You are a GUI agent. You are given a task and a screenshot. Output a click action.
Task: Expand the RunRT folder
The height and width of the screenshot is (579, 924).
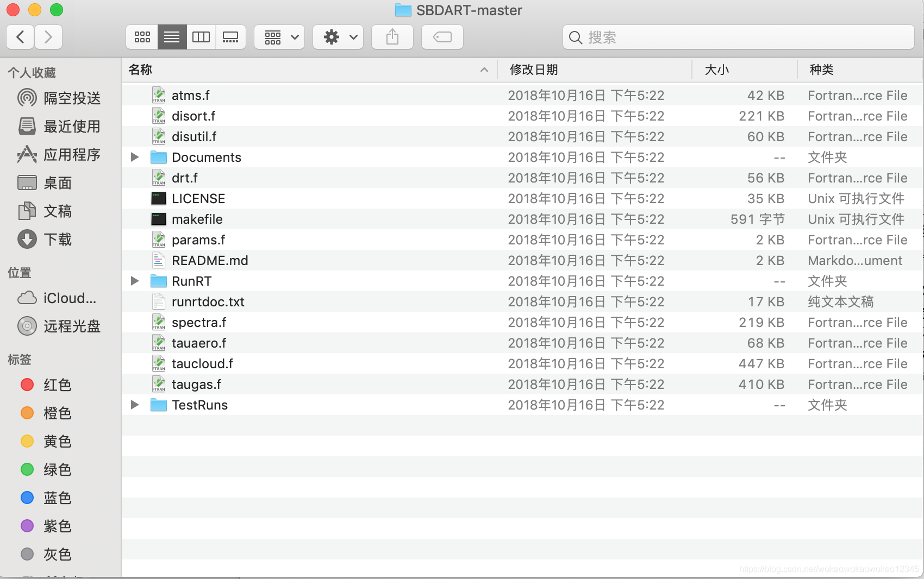tap(135, 281)
